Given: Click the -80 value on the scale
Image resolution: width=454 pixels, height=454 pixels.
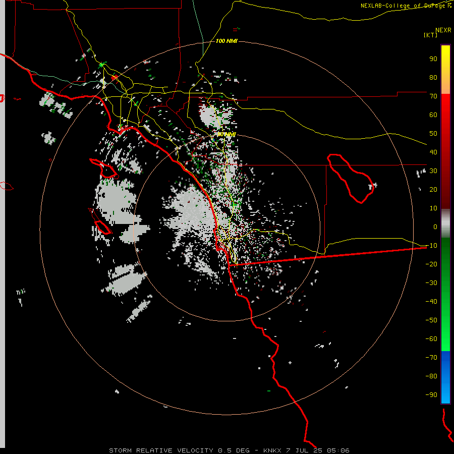Looking at the screenshot, I should [x=431, y=376].
